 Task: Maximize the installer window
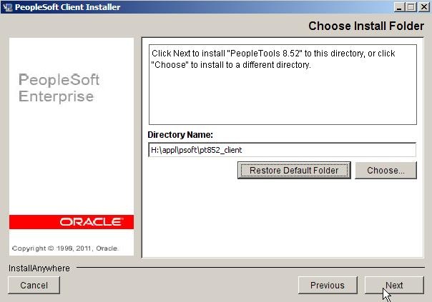[411, 7]
